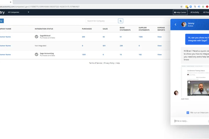Click the Search for Company field
The width and height of the screenshot is (209, 139).
click(x=102, y=21)
